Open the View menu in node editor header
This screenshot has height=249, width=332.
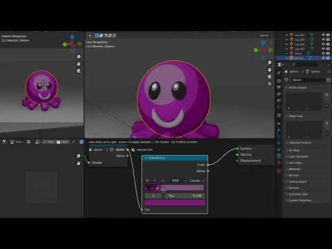tap(20, 142)
